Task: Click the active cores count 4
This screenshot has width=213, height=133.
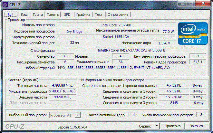Action: [134, 115]
